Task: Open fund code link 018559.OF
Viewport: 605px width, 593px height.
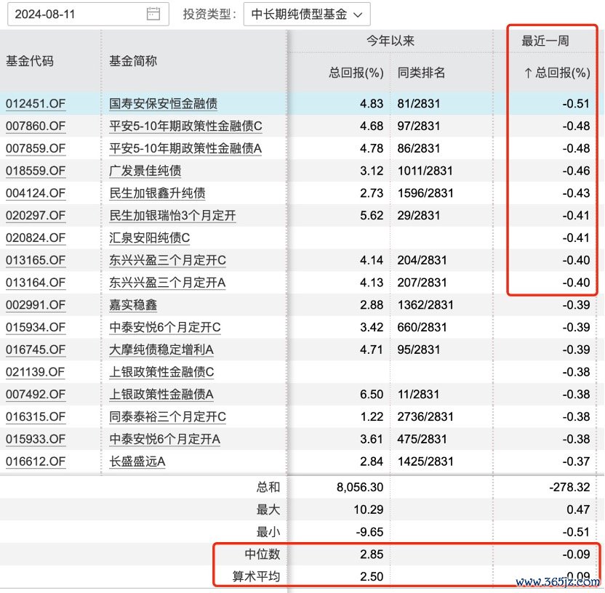Action: click(36, 171)
